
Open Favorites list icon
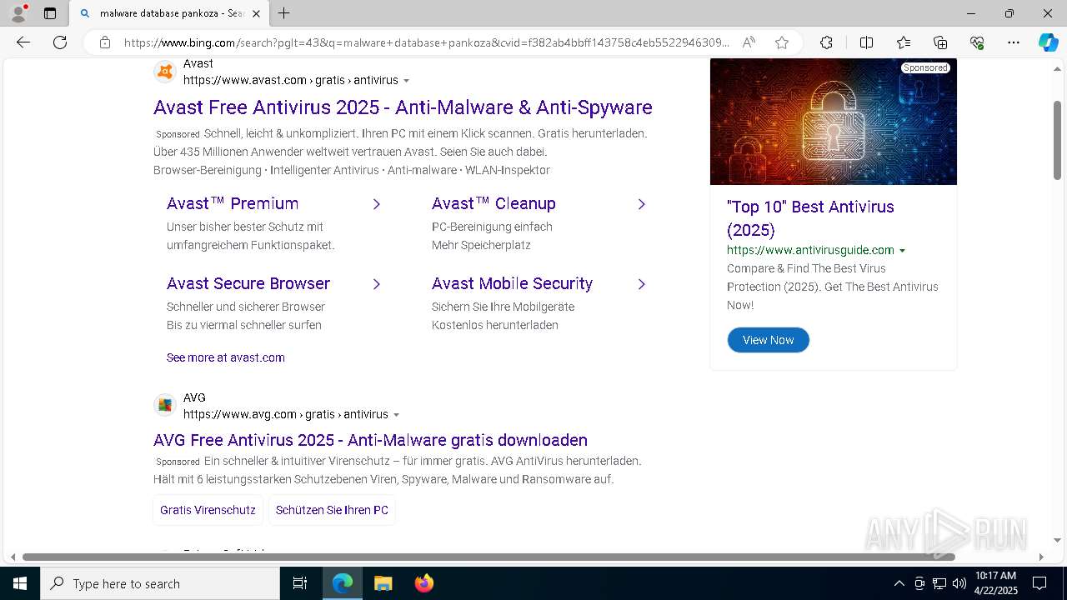[904, 42]
